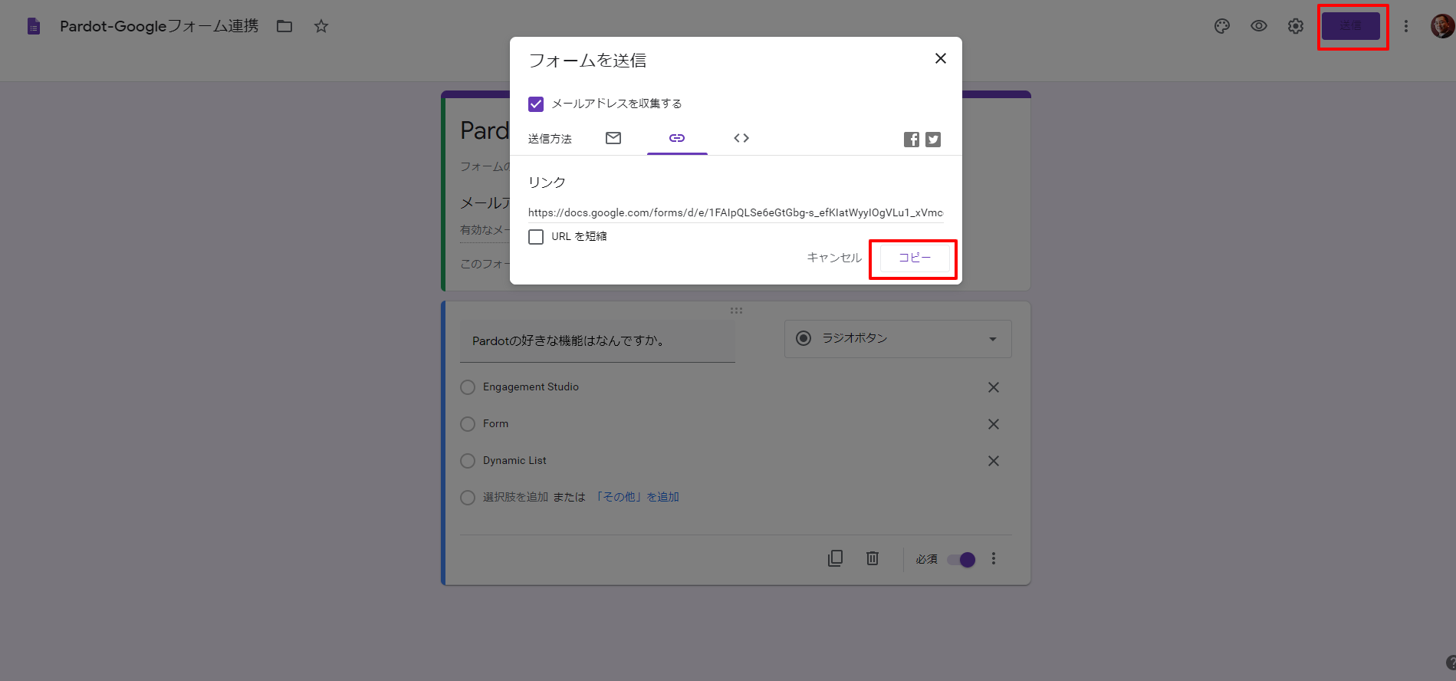Screen dimensions: 1456x681
Task: Open the theme customization palette icon
Action: click(x=1222, y=26)
